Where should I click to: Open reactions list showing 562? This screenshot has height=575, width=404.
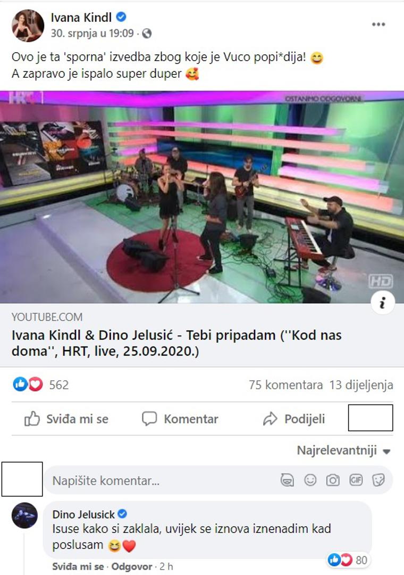(40, 385)
